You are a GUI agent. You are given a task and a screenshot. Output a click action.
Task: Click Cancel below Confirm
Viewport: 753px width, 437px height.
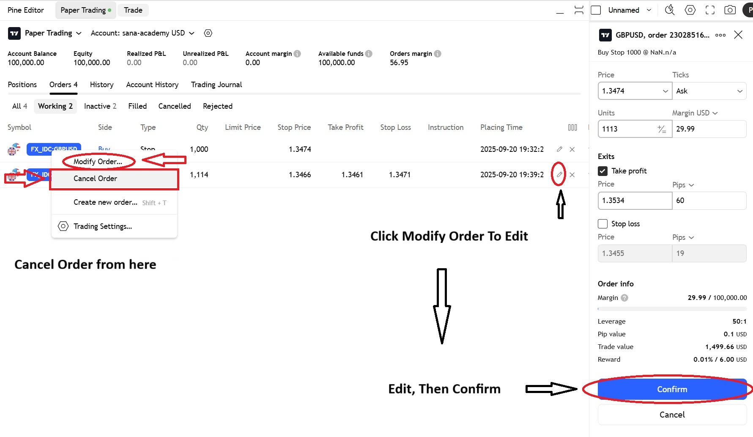(672, 415)
